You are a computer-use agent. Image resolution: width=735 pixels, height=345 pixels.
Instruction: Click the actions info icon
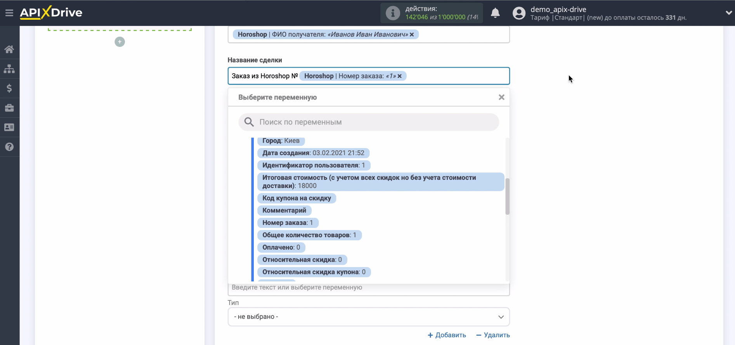click(x=393, y=13)
